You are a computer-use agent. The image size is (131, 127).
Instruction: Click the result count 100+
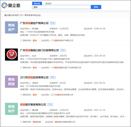click(x=21, y=15)
